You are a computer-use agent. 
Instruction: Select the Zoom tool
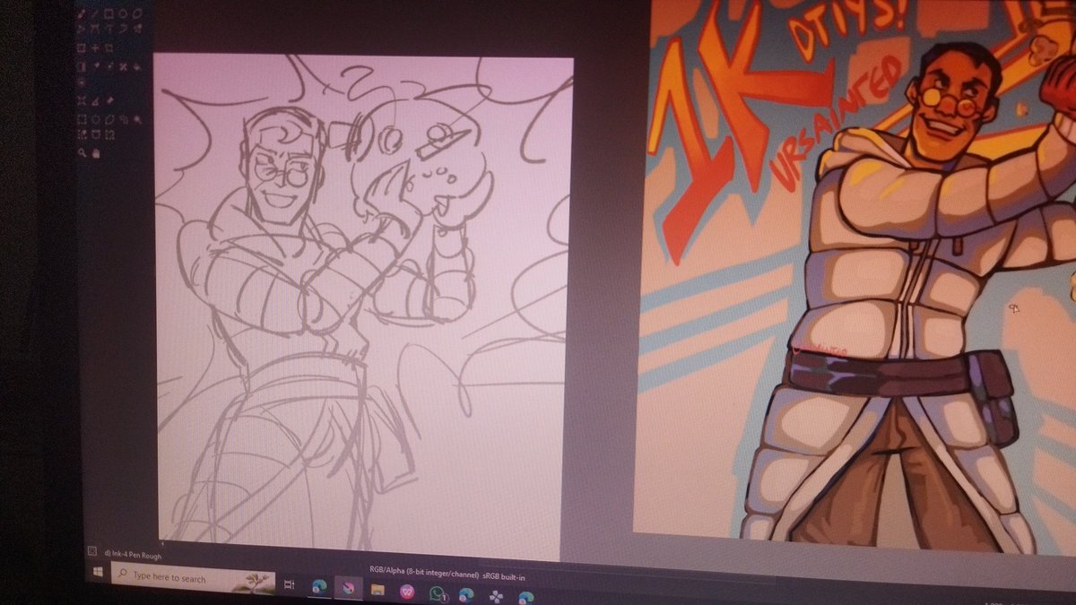click(82, 153)
